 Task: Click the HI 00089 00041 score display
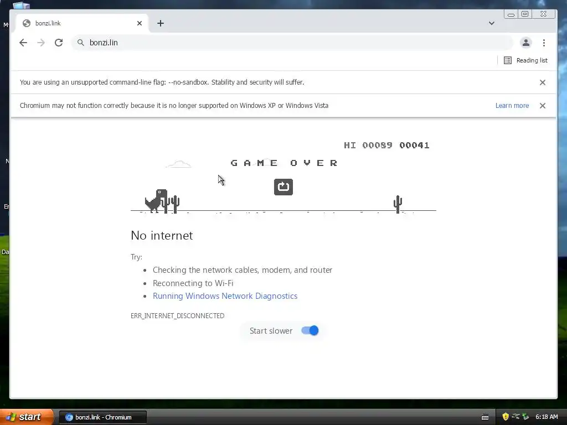(x=386, y=146)
